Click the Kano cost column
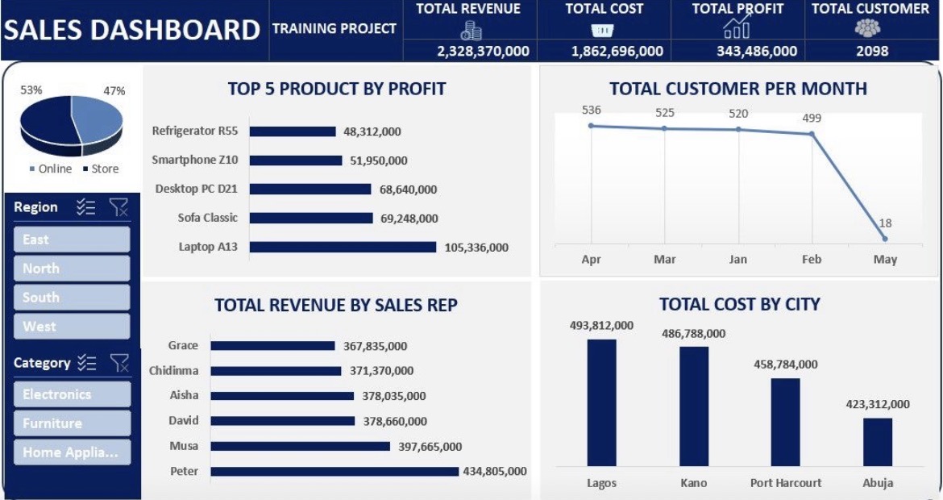Screen dimensions: 943x500 pyautogui.click(x=694, y=406)
